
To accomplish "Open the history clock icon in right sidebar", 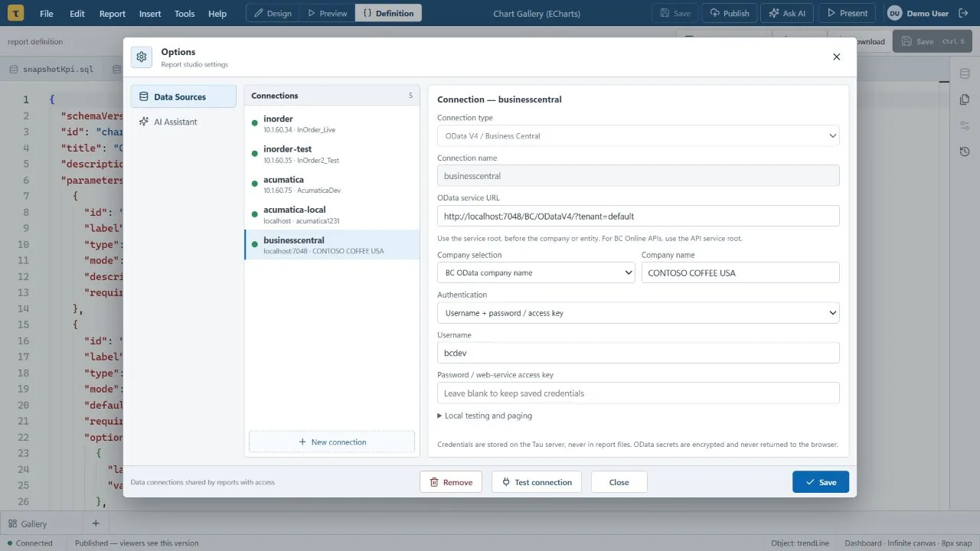I will 965,152.
